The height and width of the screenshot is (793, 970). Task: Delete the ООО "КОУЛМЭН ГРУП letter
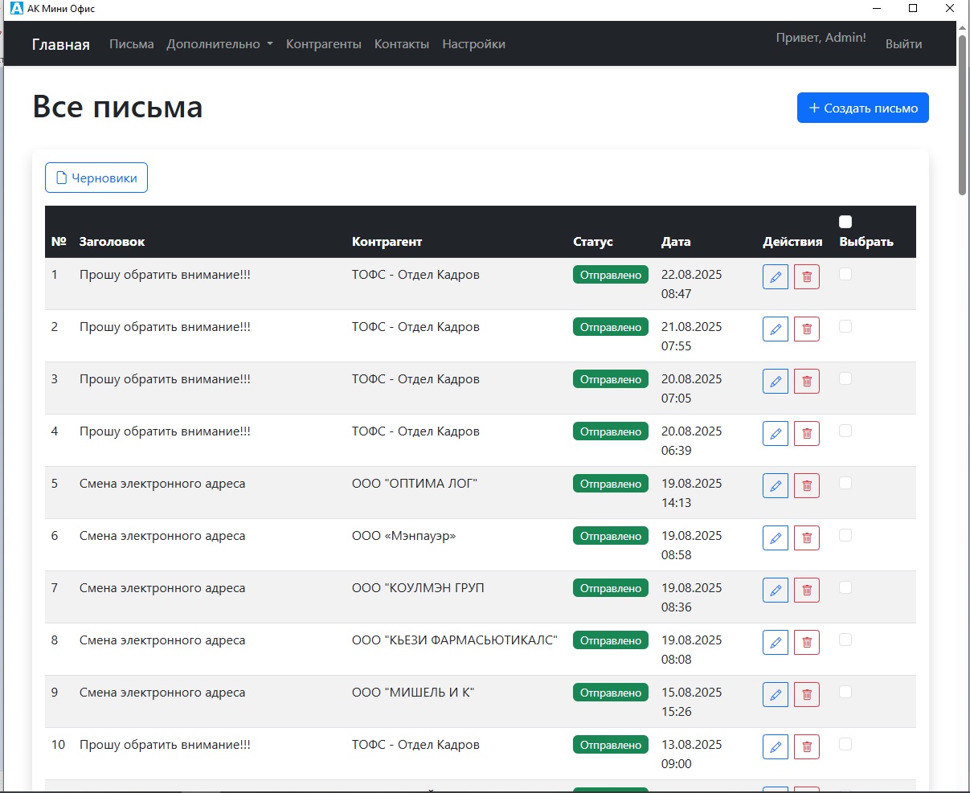[807, 591]
